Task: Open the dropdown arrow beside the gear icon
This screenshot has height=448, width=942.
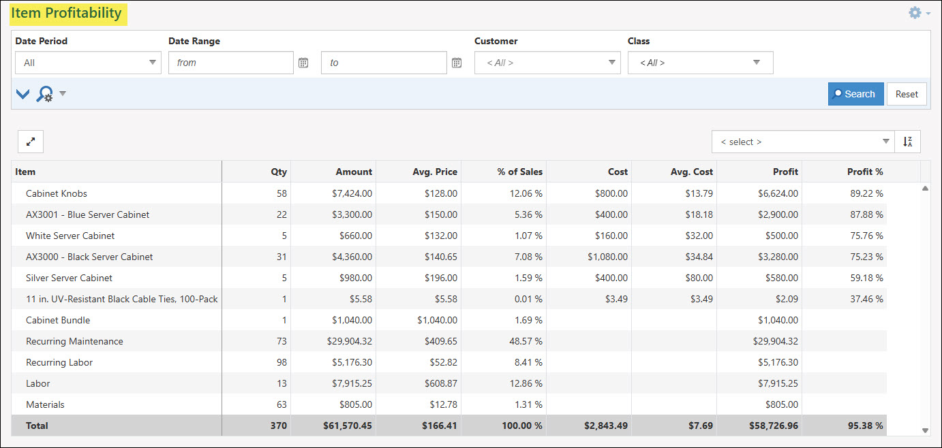Action: pyautogui.click(x=927, y=12)
